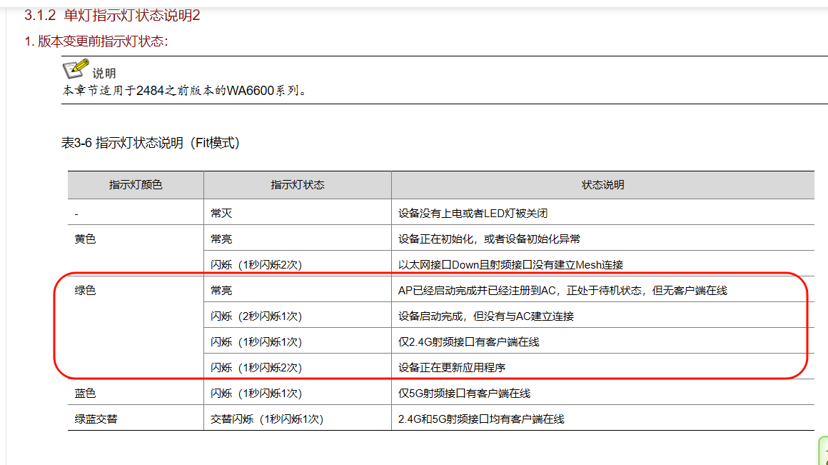The height and width of the screenshot is (465, 828).
Task: Click the 常灭 status cell
Action: pyautogui.click(x=221, y=214)
